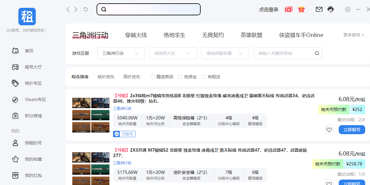Click the keyword search magnifier icon
Screen dimensions: 370x185
click(x=317, y=53)
